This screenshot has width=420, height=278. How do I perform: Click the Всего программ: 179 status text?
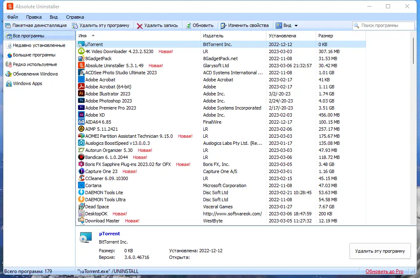pyautogui.click(x=28, y=271)
